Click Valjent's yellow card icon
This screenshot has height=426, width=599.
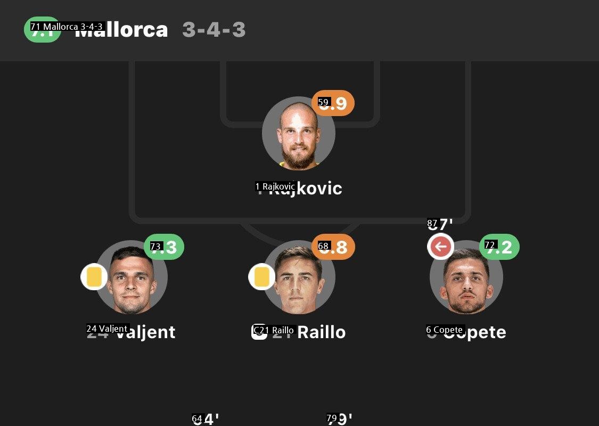(x=94, y=277)
